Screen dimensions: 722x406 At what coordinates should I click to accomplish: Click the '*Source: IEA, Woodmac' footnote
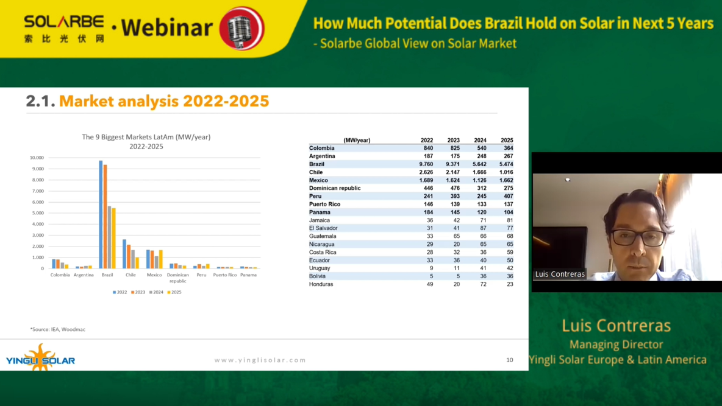[x=57, y=329]
